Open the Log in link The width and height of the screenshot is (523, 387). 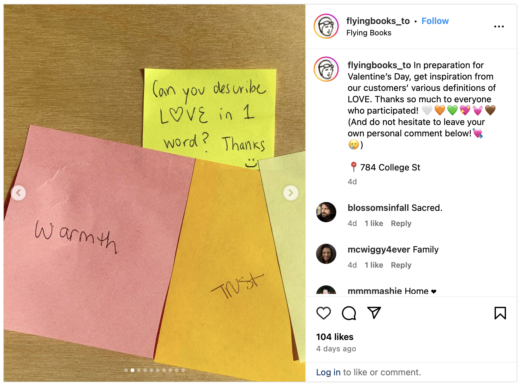point(328,372)
